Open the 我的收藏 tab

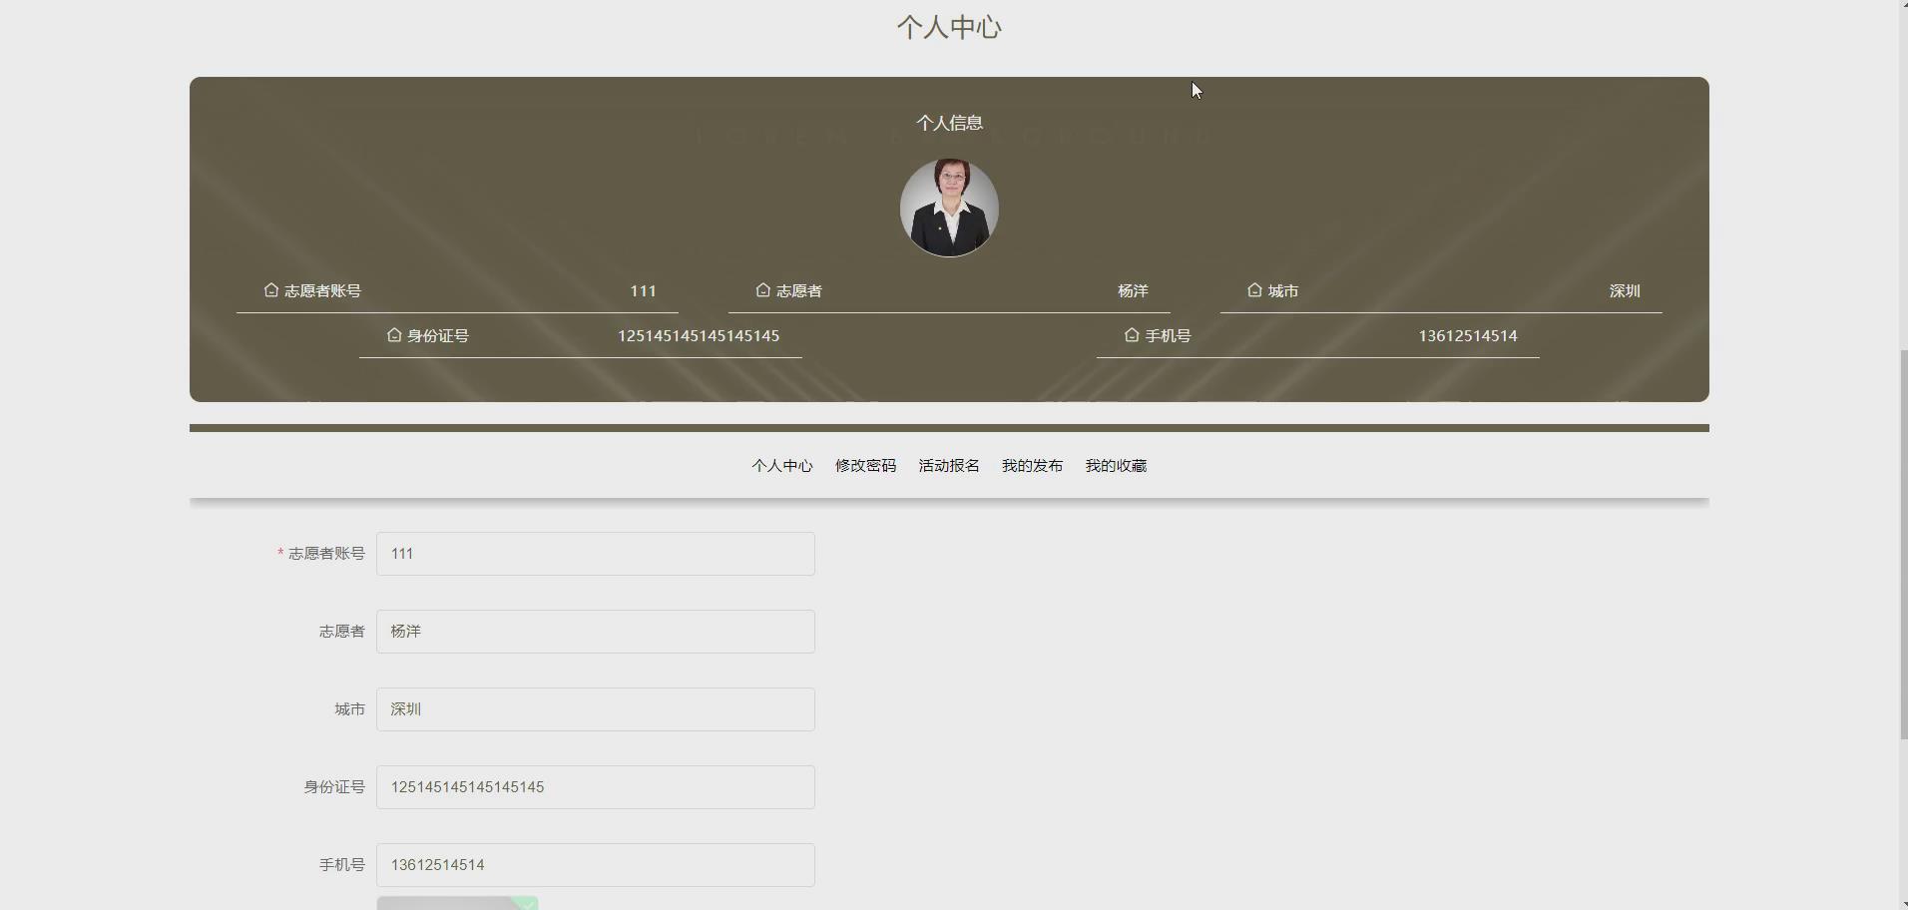coord(1116,466)
